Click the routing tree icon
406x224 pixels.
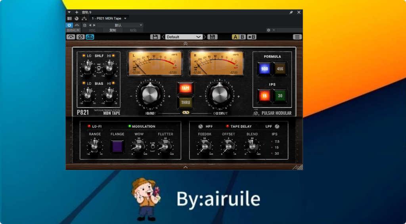click(x=84, y=19)
